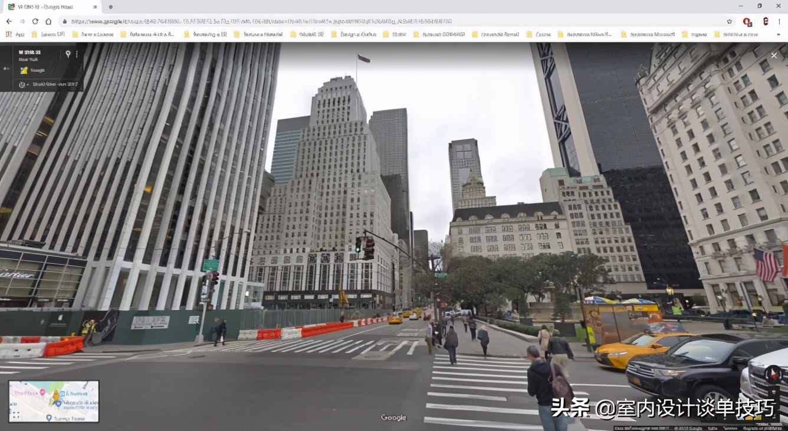
Task: Open the browser home page
Action: coord(48,21)
